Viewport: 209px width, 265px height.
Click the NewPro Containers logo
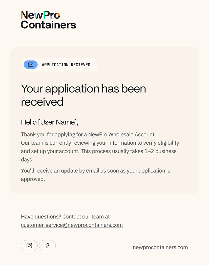(x=48, y=20)
